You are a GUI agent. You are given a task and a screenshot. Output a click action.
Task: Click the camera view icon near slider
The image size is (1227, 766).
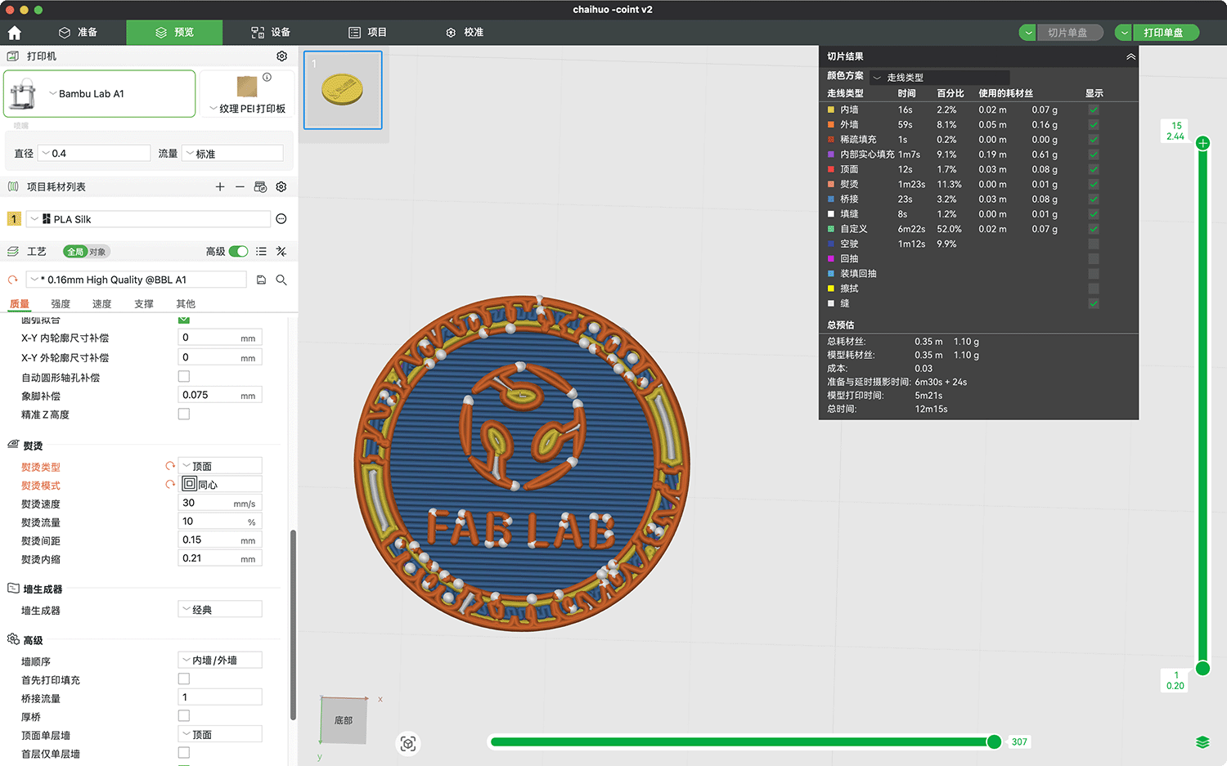[408, 743]
